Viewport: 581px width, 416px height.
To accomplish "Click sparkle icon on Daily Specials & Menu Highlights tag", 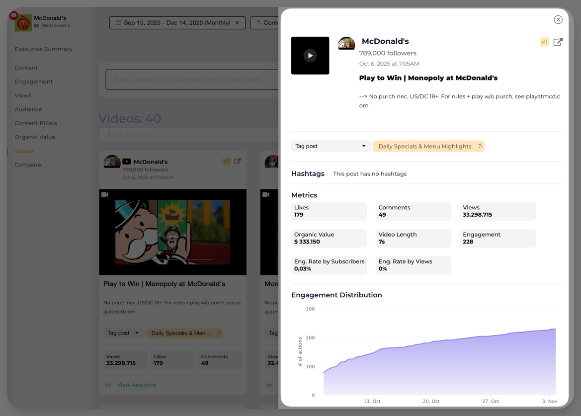I will (x=480, y=146).
